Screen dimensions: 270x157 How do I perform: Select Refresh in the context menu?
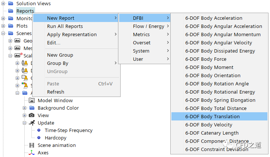tap(75, 92)
